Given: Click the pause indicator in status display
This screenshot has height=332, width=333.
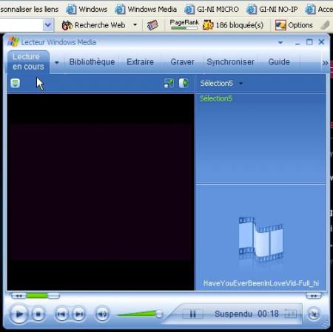Looking at the screenshot, I should click(192, 314).
